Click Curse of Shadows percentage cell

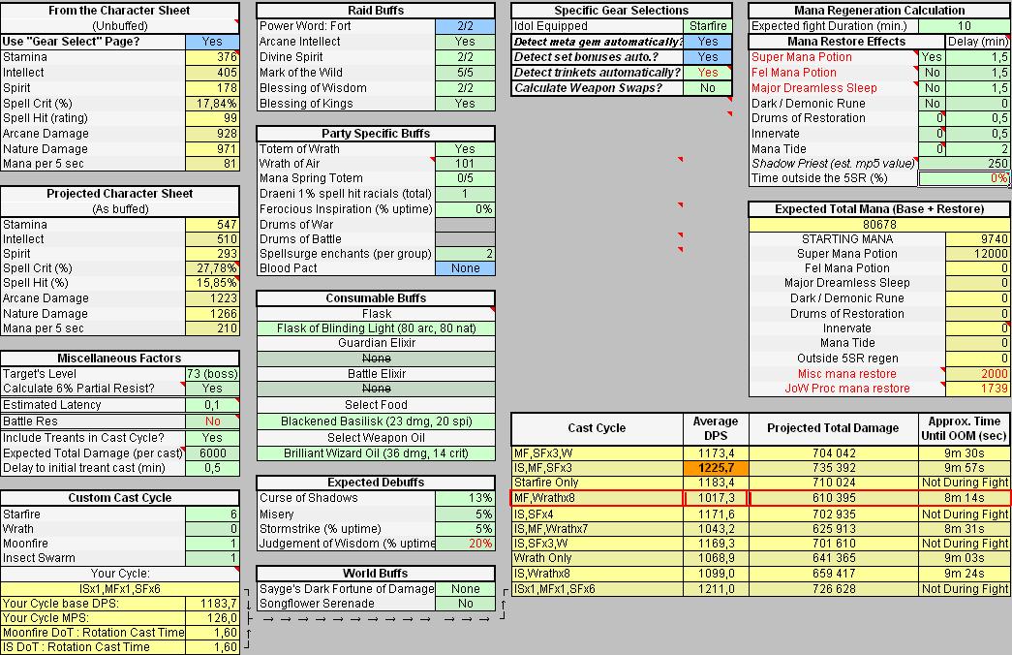pyautogui.click(x=465, y=498)
